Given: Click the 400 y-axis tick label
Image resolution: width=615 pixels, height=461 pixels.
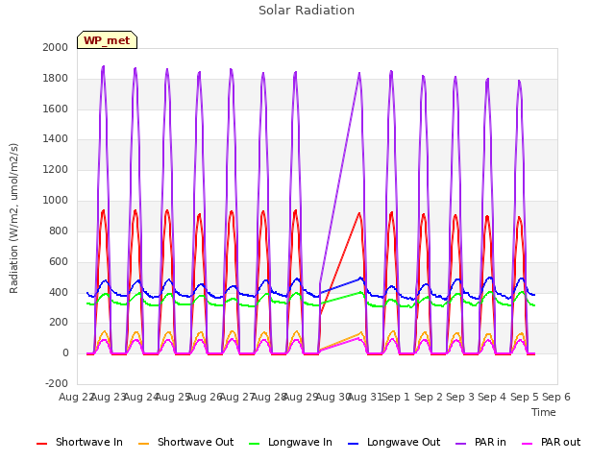Looking at the screenshot, I should 59,292.
